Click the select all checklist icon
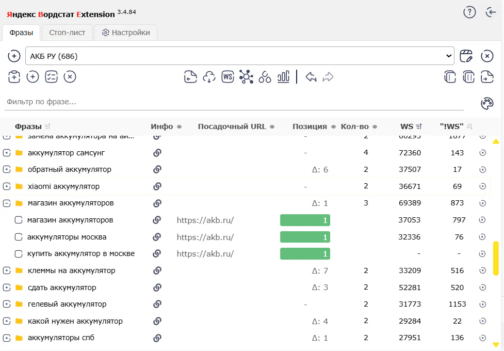The image size is (504, 351). [51, 77]
